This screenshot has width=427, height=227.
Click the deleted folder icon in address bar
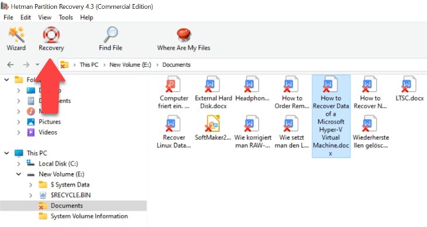coord(64,64)
